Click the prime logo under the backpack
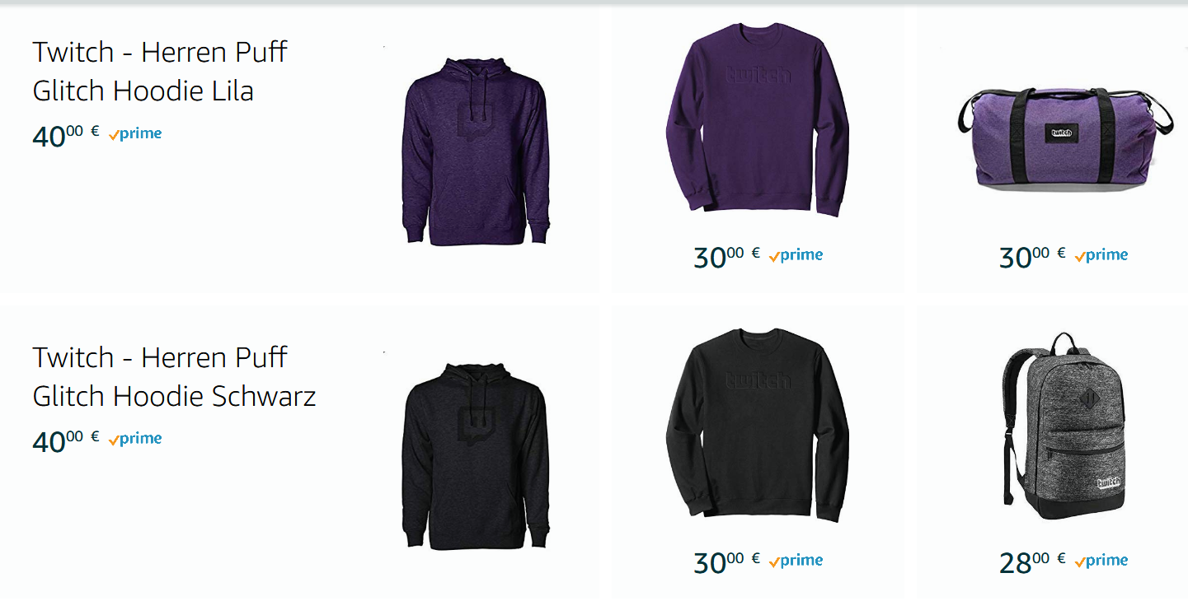The width and height of the screenshot is (1188, 601). 1101,561
